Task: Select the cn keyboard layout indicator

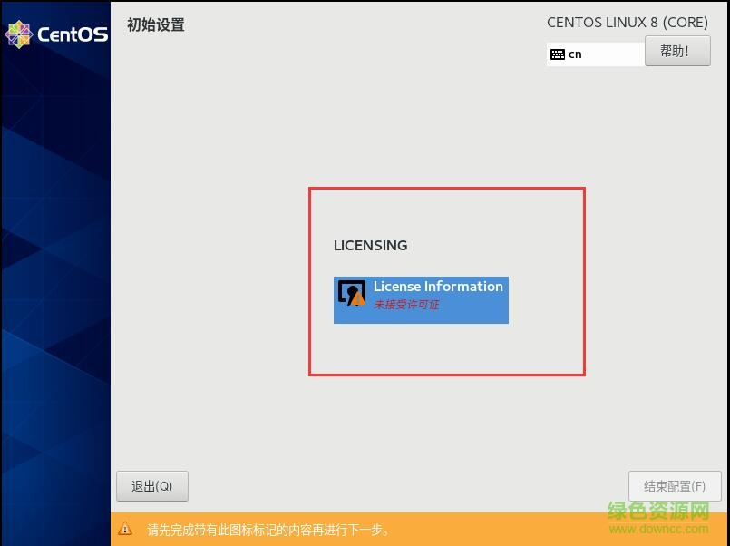Action: click(x=575, y=54)
